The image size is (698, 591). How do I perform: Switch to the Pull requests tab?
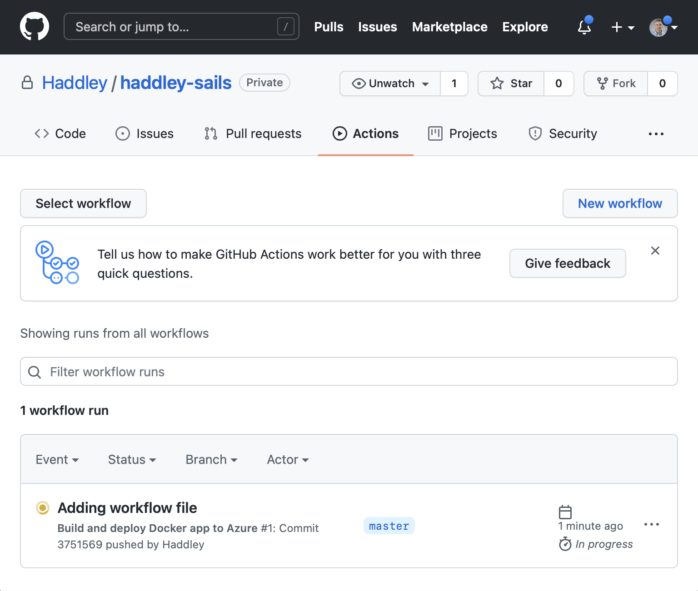click(253, 134)
